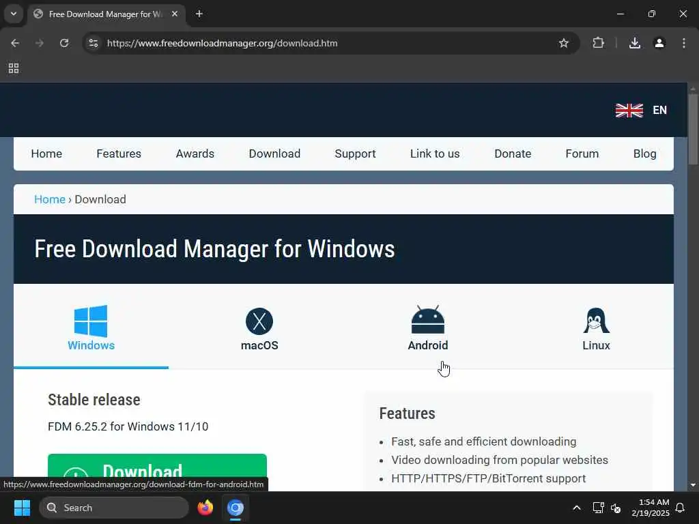This screenshot has width=699, height=524.
Task: Open Chrome three-dot menu
Action: pos(684,43)
